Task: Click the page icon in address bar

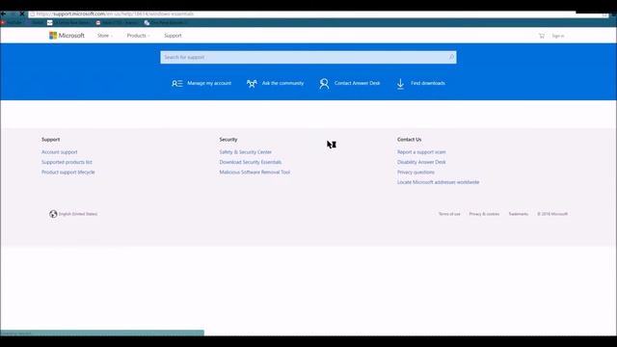Action: (x=33, y=14)
